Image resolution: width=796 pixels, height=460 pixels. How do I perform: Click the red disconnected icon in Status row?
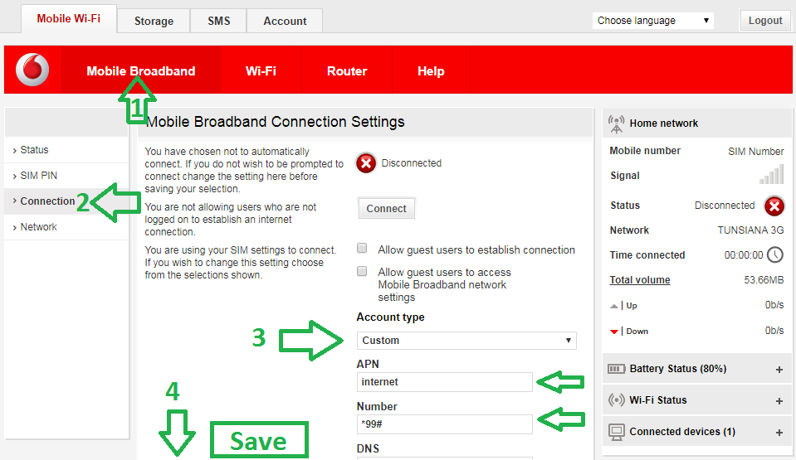[x=774, y=206]
